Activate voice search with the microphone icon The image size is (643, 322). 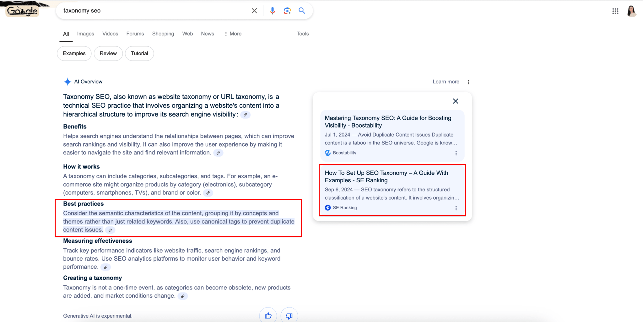(272, 10)
